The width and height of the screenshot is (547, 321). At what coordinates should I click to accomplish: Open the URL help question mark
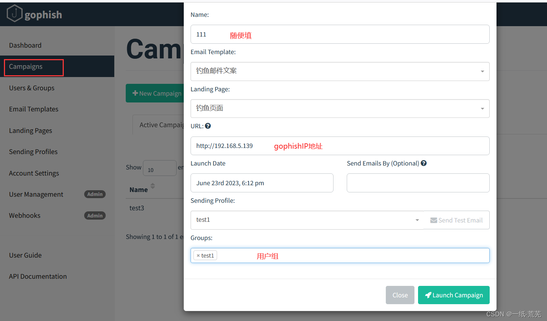coord(208,126)
